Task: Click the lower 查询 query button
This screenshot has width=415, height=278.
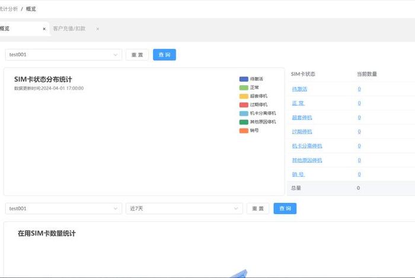Action: (x=285, y=209)
